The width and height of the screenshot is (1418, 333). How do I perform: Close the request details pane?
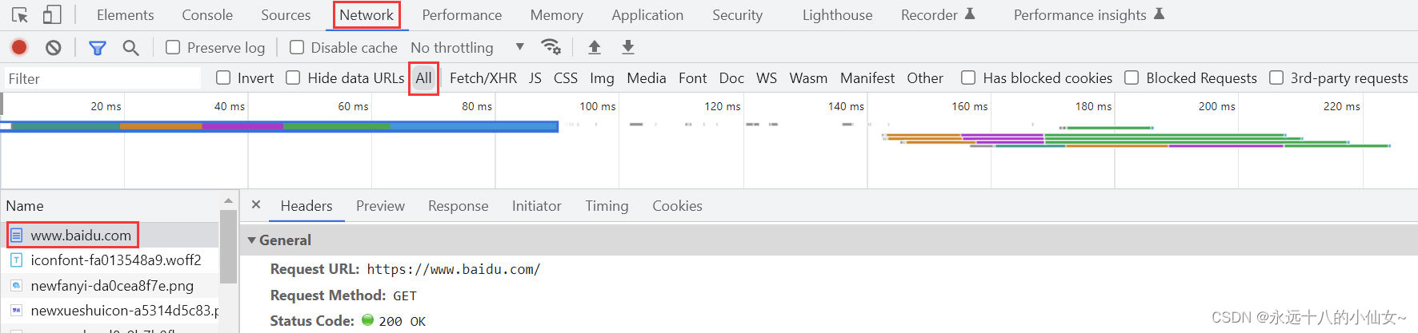[256, 204]
